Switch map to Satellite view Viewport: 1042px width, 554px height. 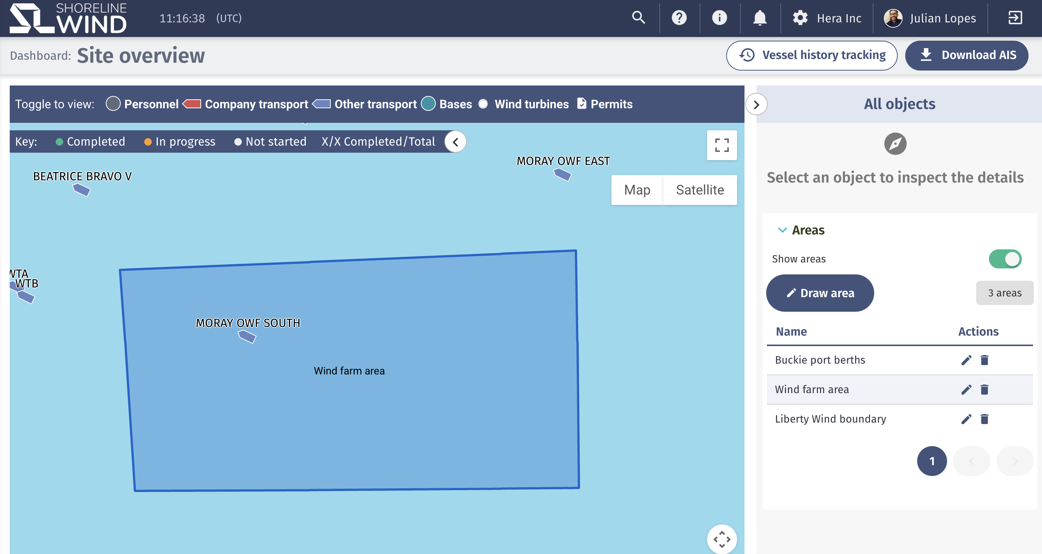(x=699, y=190)
